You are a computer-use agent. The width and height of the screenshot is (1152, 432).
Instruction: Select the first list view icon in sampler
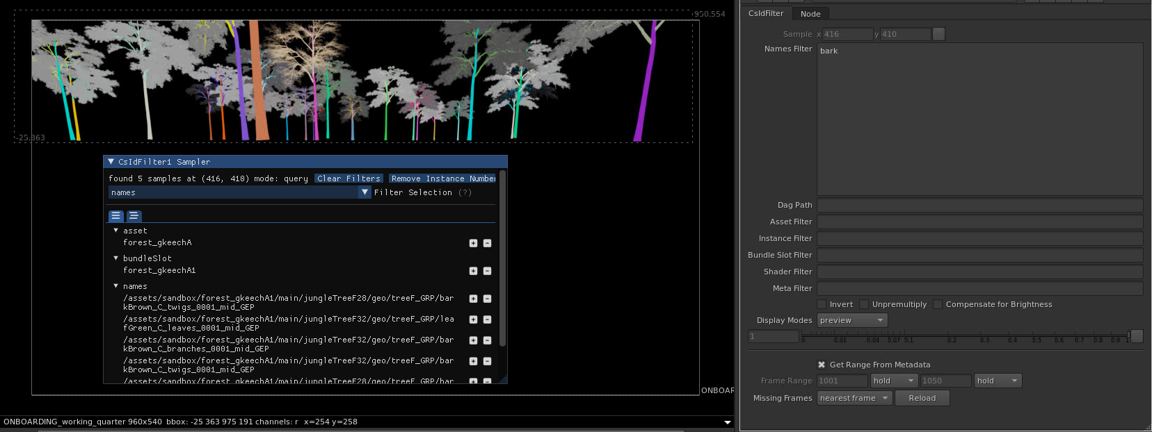click(x=116, y=216)
